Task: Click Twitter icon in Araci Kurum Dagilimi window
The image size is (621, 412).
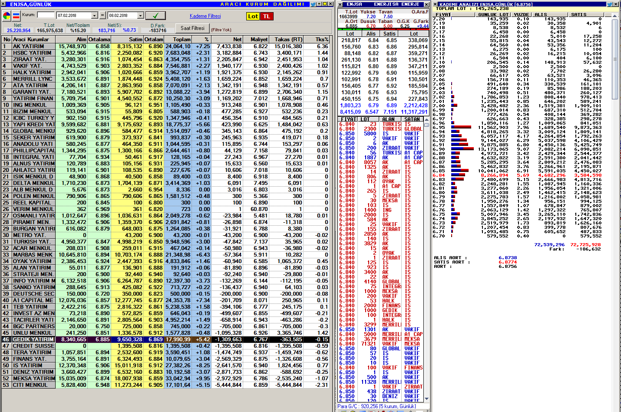Action: (x=313, y=4)
